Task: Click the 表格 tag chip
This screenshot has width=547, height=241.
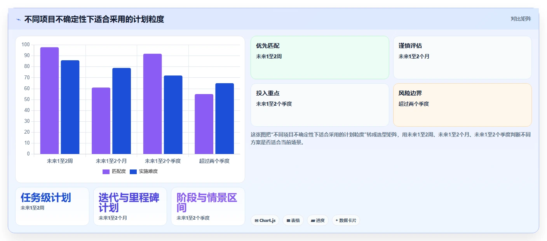Action: click(x=293, y=220)
